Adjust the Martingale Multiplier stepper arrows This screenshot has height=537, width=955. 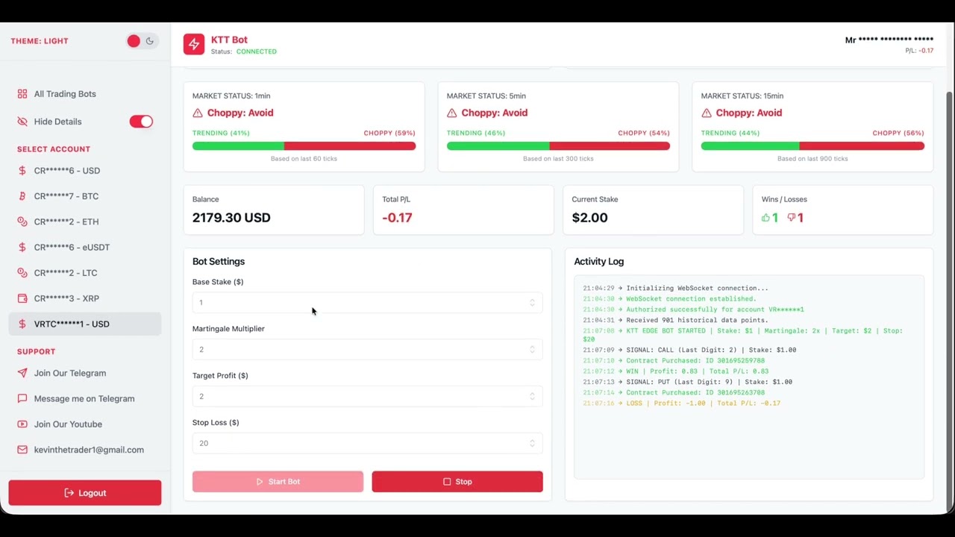[532, 349]
